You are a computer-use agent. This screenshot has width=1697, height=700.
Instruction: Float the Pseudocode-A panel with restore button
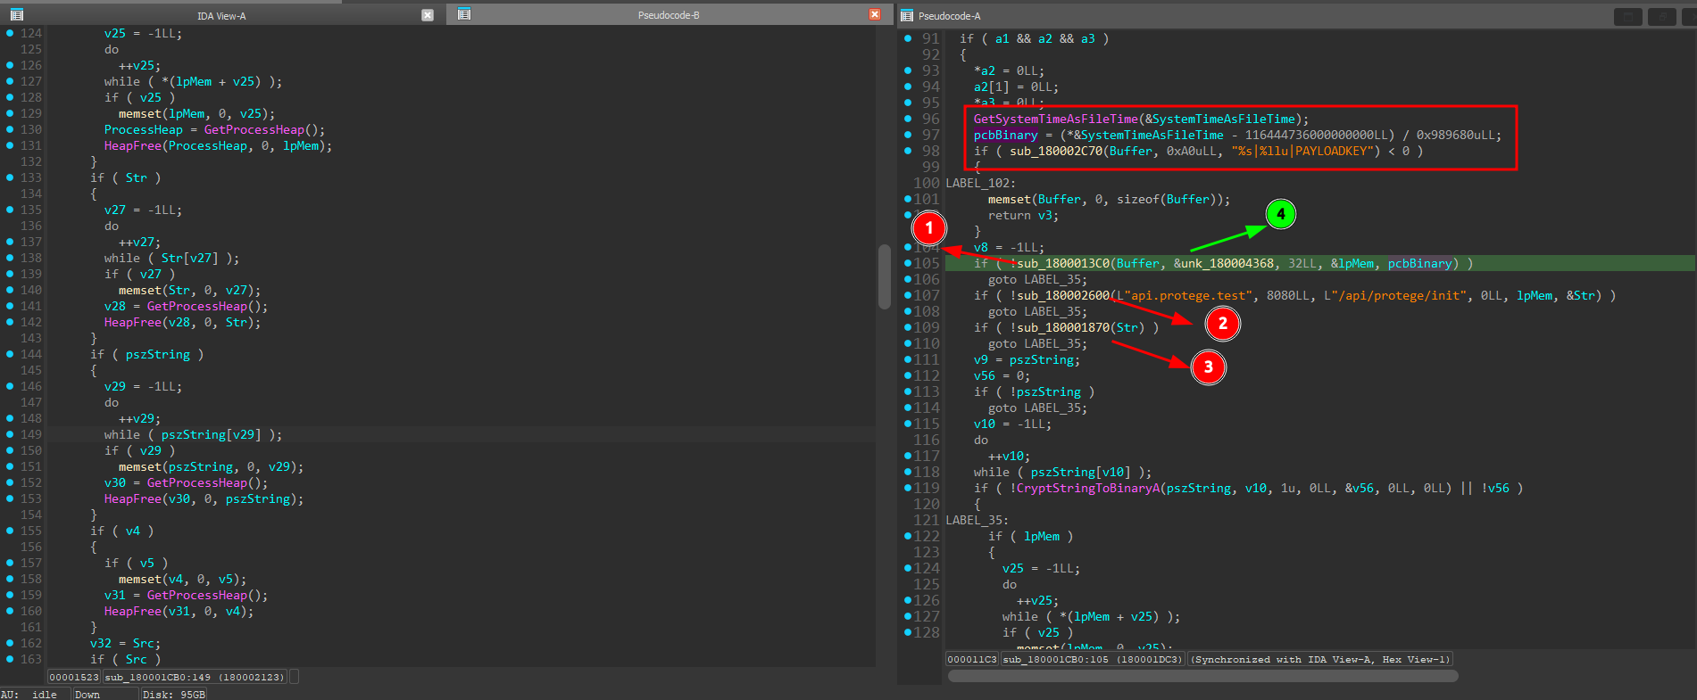coord(1661,16)
